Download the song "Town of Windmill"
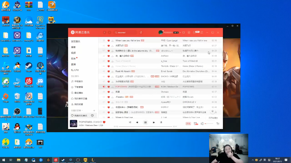This screenshot has width=291, height=163. [x=112, y=61]
